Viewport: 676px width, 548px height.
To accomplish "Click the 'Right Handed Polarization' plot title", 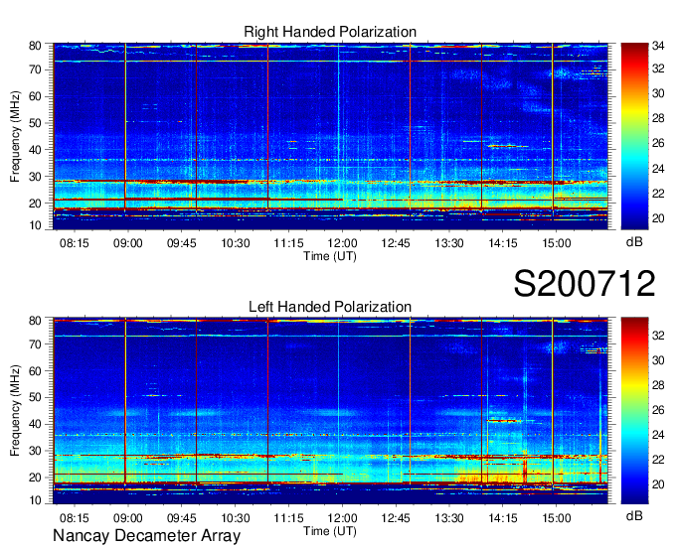I will 330,32.
